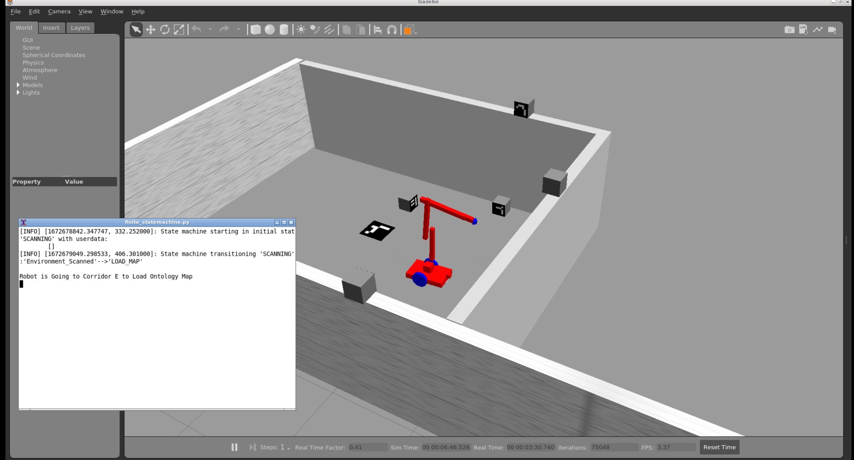Image resolution: width=854 pixels, height=460 pixels.
Task: Switch to the Insert tab
Action: click(x=51, y=28)
